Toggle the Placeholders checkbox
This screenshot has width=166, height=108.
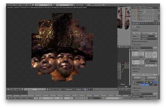(133, 80)
